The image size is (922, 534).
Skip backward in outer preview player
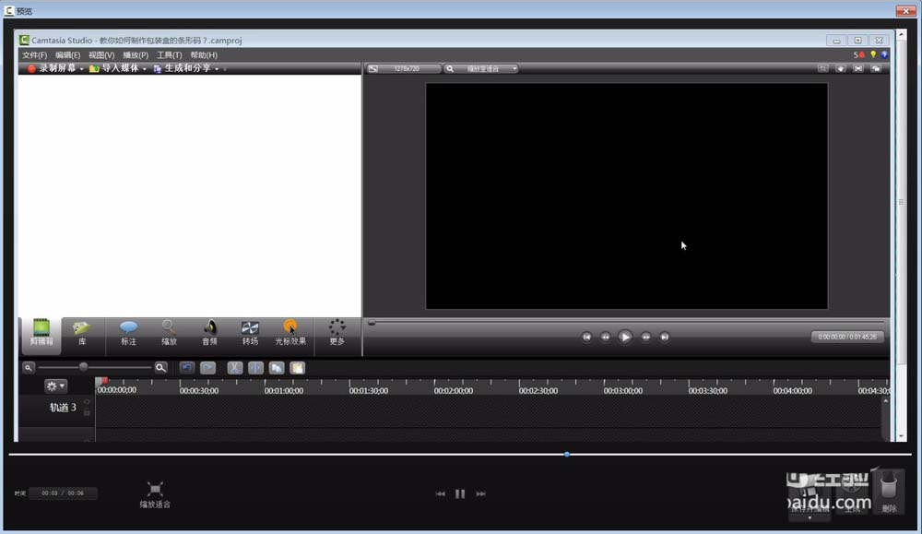point(441,494)
